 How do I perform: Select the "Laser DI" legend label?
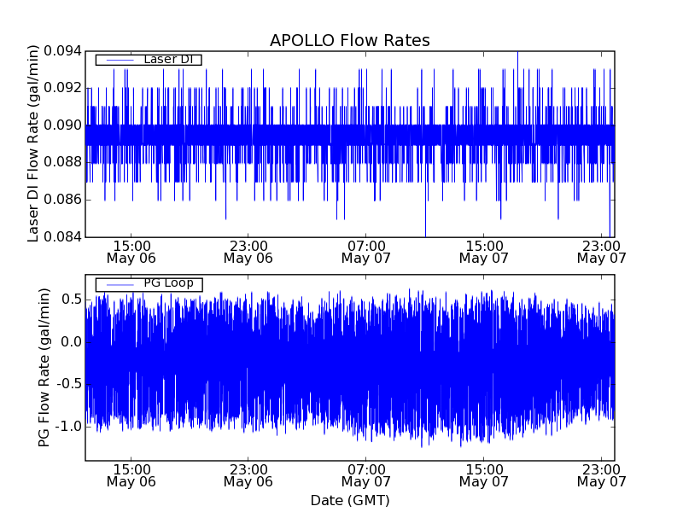click(168, 60)
